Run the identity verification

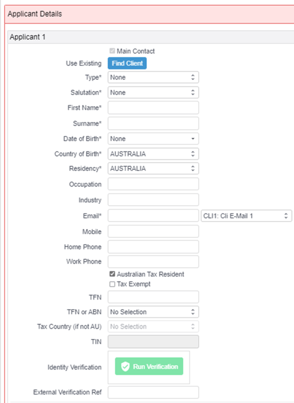pyautogui.click(x=149, y=366)
